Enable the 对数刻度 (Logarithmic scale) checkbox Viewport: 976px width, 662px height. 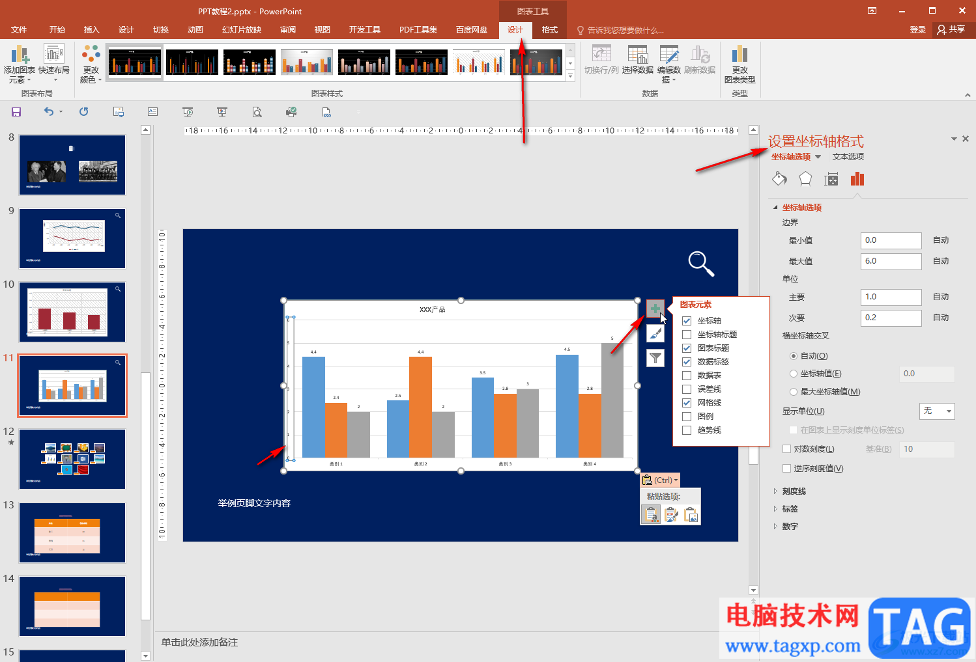click(x=787, y=449)
